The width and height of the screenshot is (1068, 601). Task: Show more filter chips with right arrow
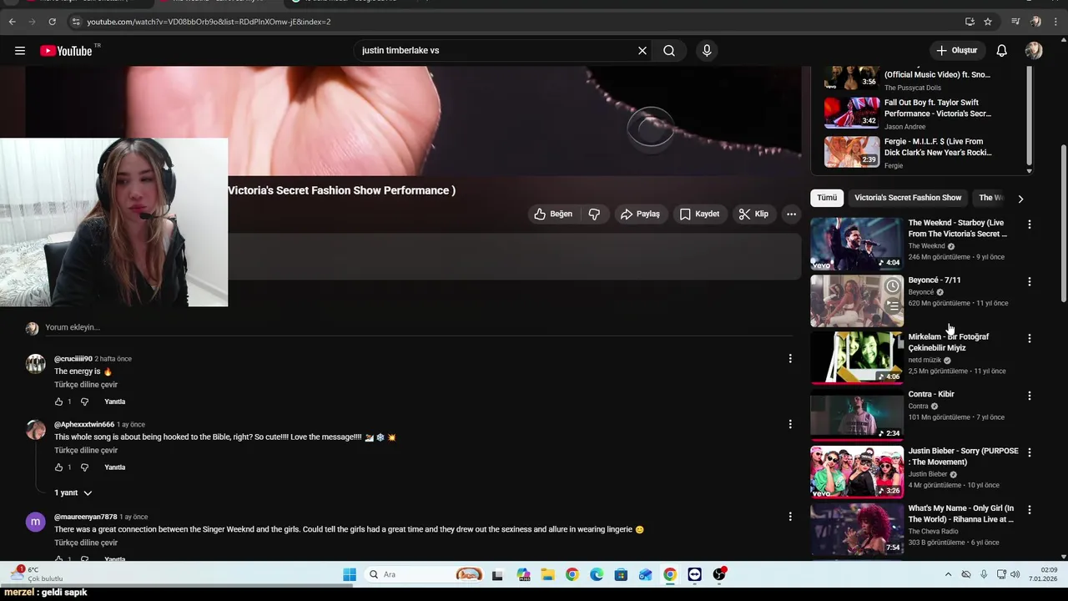(1020, 199)
